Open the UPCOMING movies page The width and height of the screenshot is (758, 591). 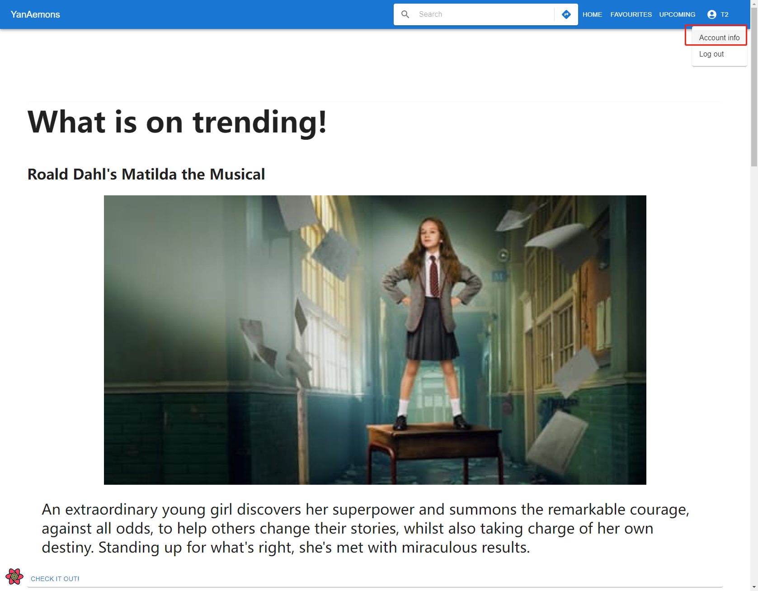pyautogui.click(x=677, y=14)
